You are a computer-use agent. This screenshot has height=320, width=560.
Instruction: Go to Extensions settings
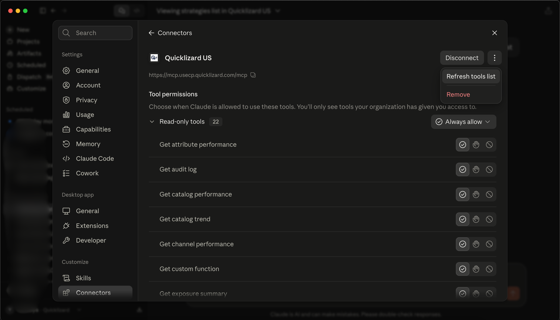click(x=95, y=226)
